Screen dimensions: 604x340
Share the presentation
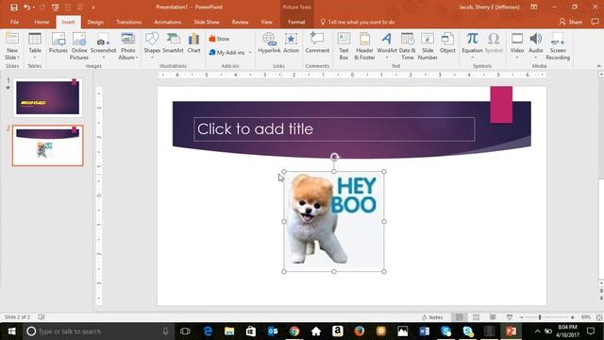(x=570, y=22)
